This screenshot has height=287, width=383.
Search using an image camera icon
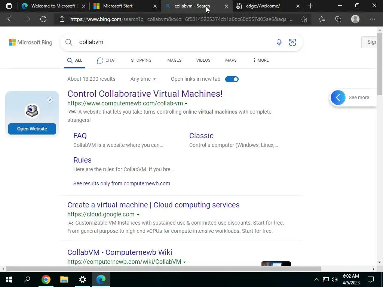tap(292, 42)
